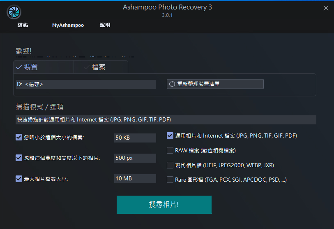Toggle 忽略小於這個大小的檔案 checkbox
This screenshot has height=229, width=334.
tap(19, 137)
